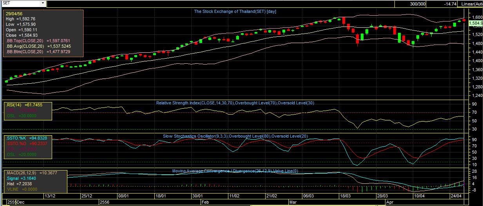The image size is (483, 206).
Task: Click the Stock Exchange of Thailand(SET) [day] title
Action: click(x=235, y=11)
